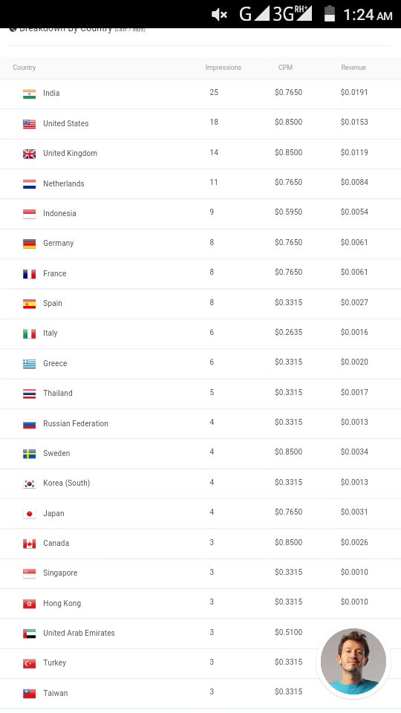The height and width of the screenshot is (713, 401).
Task: Sort by the CPM column header
Action: (285, 68)
